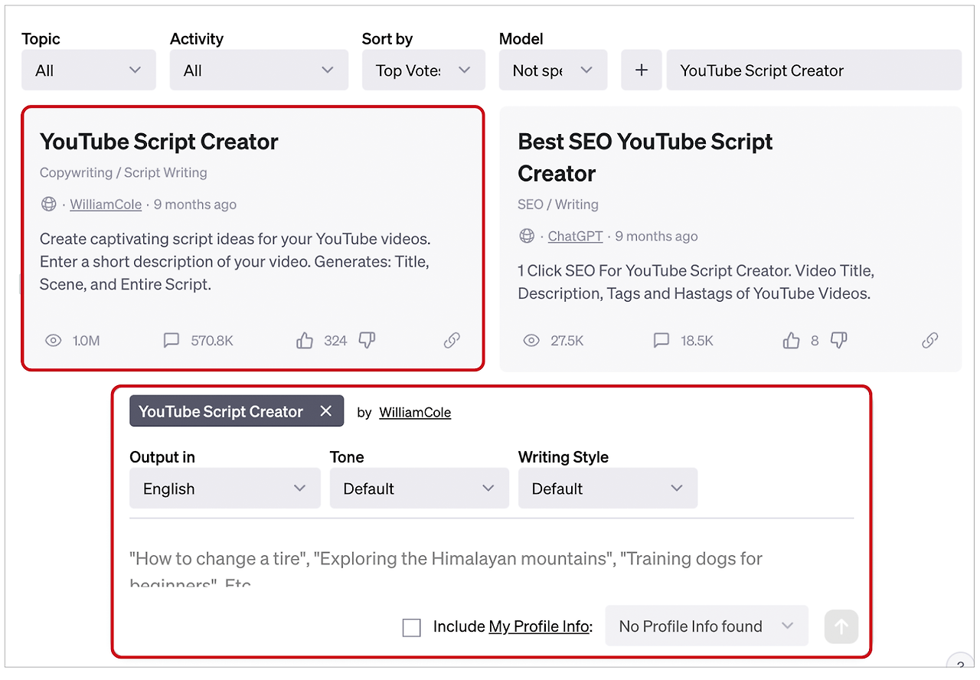Screen dimensions: 980x680
Task: Click the prompt text area with tire example
Action: [x=492, y=567]
